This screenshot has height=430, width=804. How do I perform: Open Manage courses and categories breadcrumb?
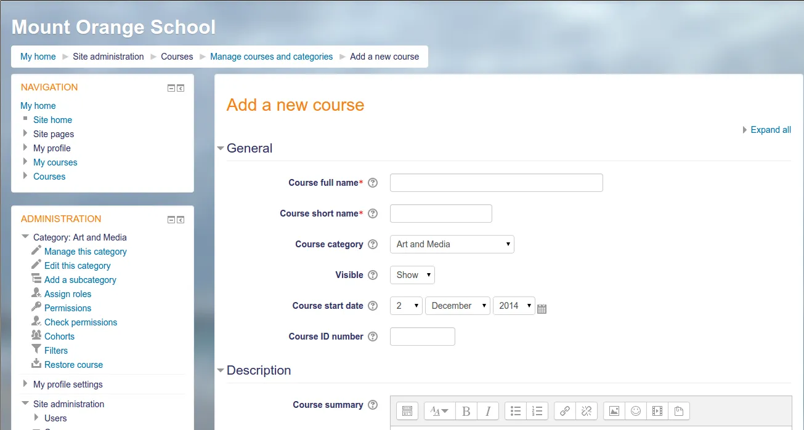[x=271, y=57]
